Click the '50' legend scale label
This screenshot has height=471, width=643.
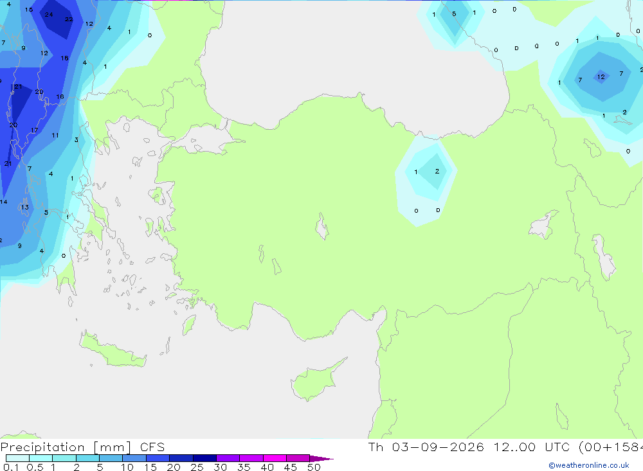314,467
